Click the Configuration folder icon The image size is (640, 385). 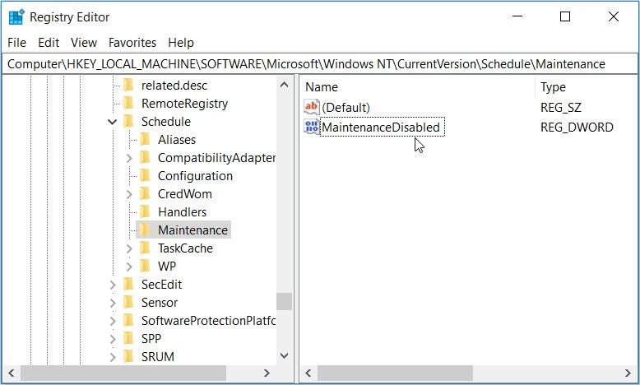click(x=145, y=176)
